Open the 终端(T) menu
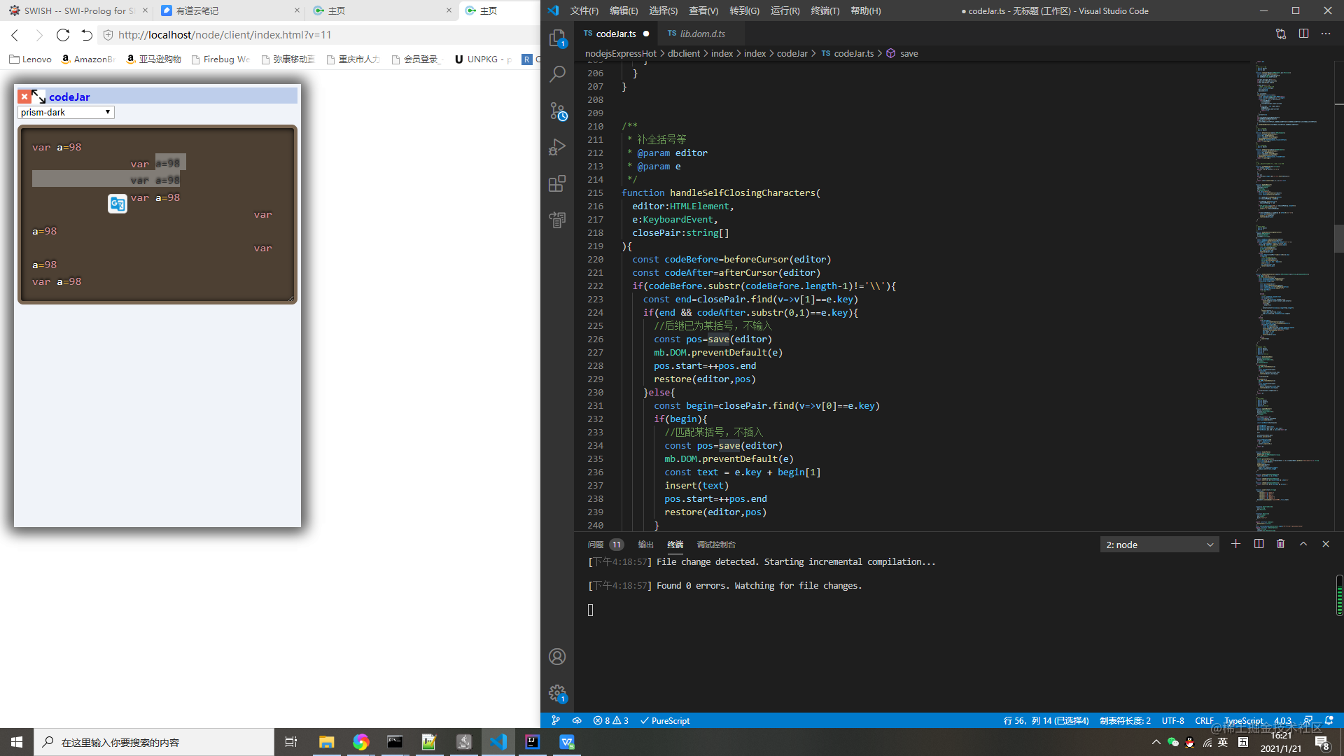The image size is (1344, 756). pos(825,10)
